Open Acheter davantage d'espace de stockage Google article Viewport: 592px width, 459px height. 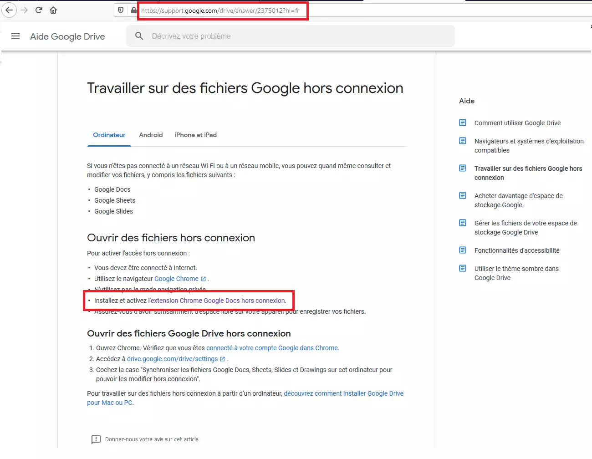tap(519, 200)
